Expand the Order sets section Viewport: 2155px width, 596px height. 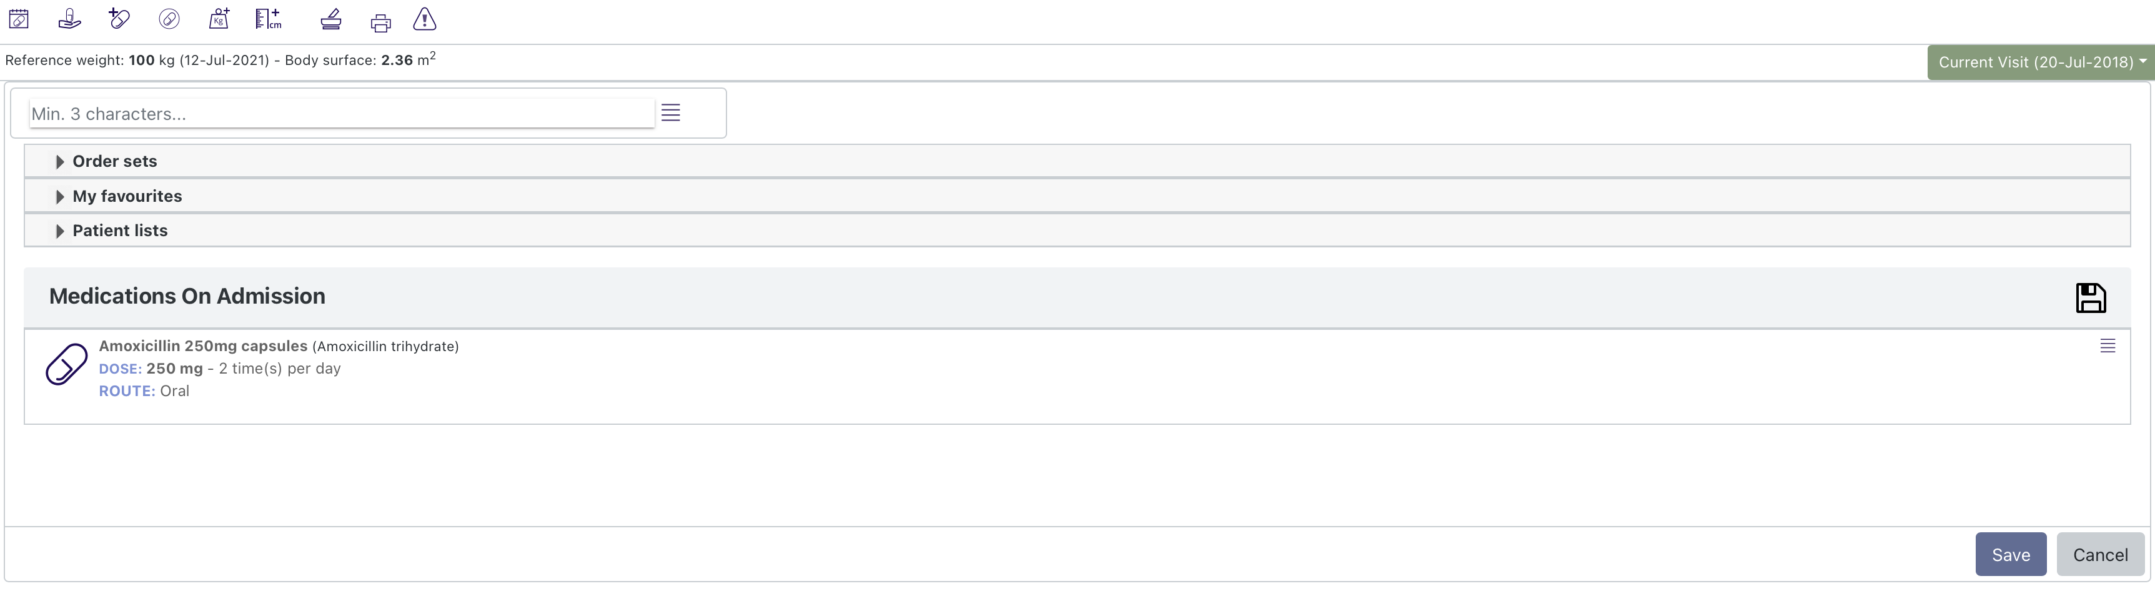(x=114, y=161)
